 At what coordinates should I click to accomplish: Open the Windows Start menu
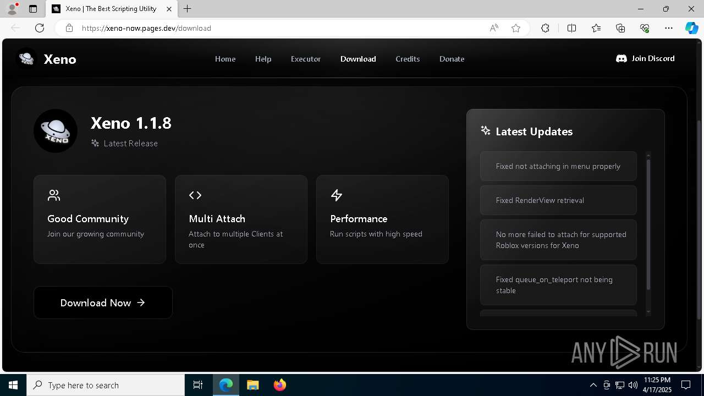(13, 385)
